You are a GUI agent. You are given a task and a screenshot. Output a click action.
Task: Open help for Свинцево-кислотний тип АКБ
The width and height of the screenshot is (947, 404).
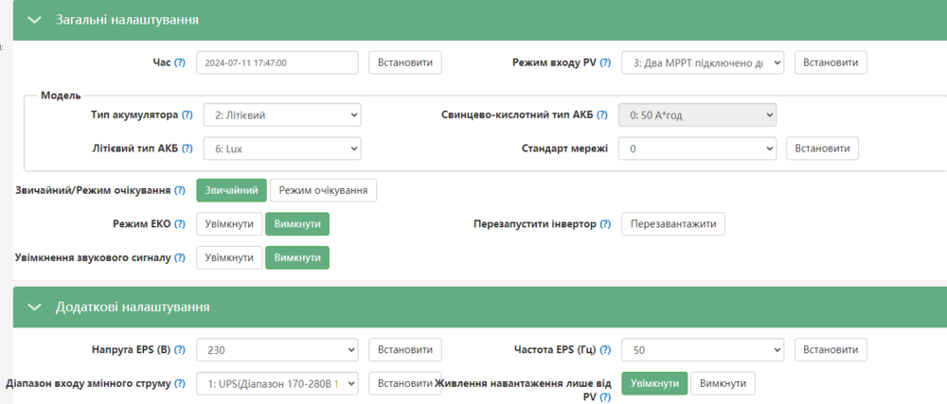tap(602, 115)
